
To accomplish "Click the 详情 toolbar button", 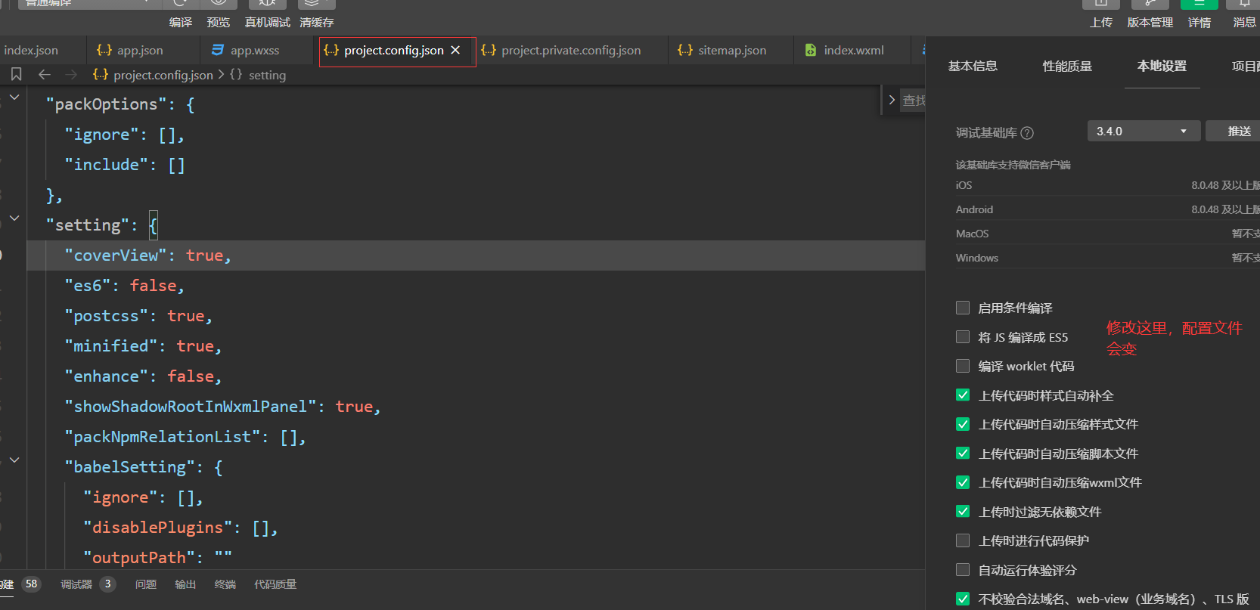I will (1199, 22).
